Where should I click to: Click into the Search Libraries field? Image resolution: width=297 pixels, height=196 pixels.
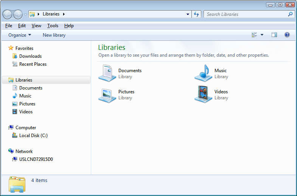click(246, 14)
